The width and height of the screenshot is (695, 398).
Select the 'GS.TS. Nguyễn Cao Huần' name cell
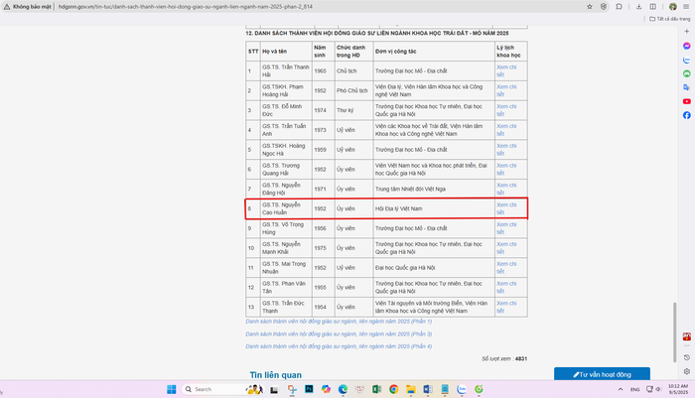(286, 208)
